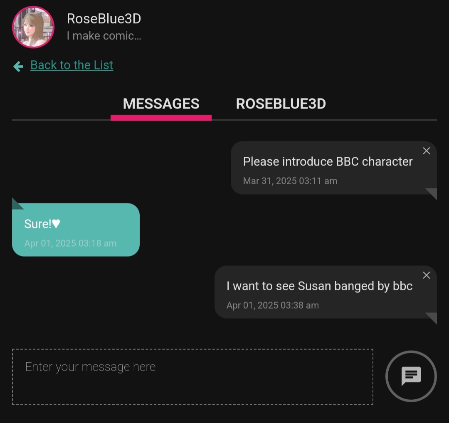This screenshot has height=423, width=449.
Task: Click the heart symbol after Sure!
Action: [56, 224]
